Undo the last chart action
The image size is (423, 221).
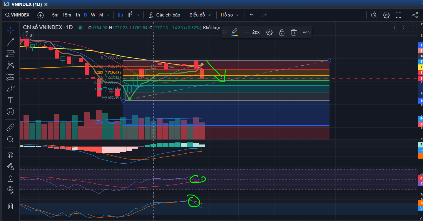pyautogui.click(x=252, y=15)
